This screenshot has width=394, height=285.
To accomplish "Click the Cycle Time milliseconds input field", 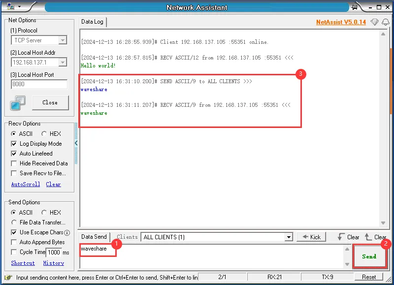I will (53, 253).
